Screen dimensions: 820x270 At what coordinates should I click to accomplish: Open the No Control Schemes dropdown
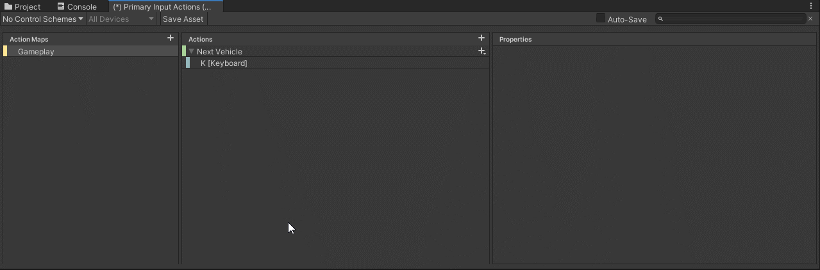(x=43, y=19)
